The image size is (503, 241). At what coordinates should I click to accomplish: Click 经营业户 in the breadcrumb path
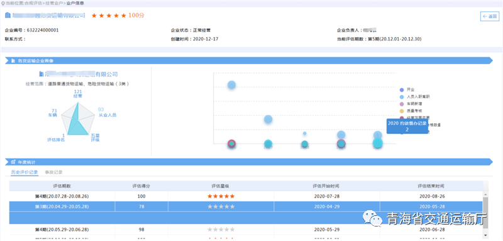point(54,3)
